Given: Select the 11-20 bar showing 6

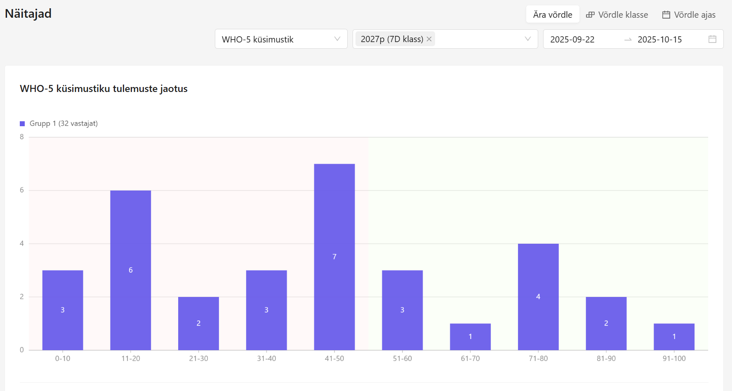Looking at the screenshot, I should tap(130, 270).
